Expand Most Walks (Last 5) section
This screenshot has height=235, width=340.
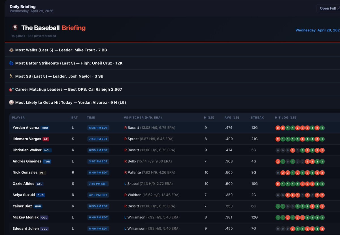[x=172, y=50]
